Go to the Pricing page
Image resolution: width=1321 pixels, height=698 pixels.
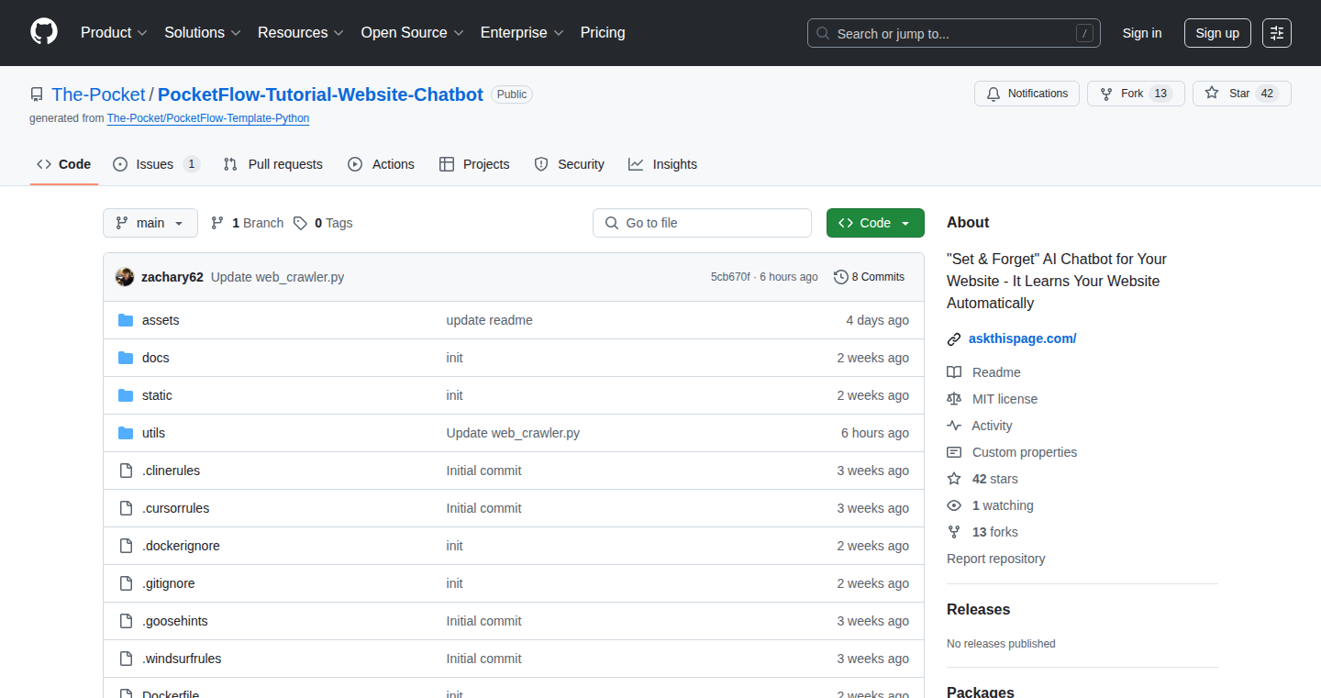[603, 33]
